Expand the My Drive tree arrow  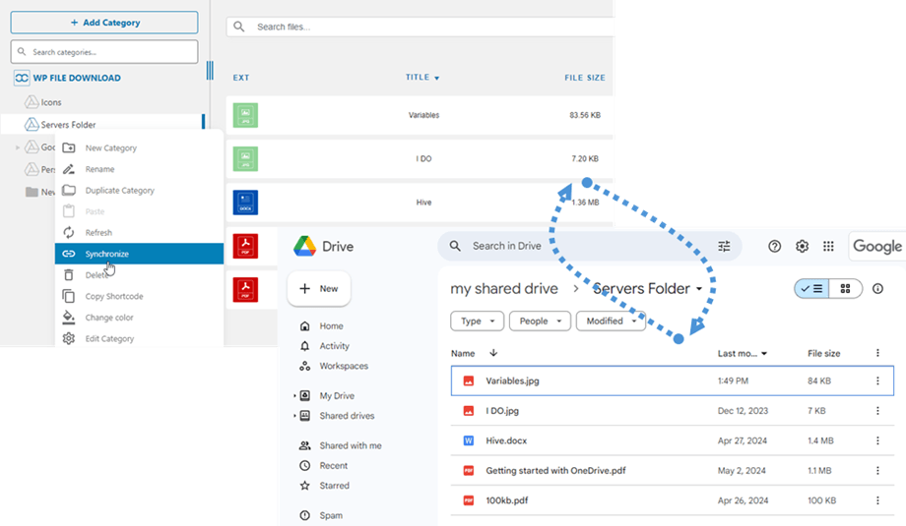pos(294,396)
